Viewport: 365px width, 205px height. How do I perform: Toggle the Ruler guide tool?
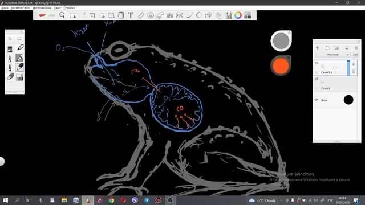pos(141,15)
